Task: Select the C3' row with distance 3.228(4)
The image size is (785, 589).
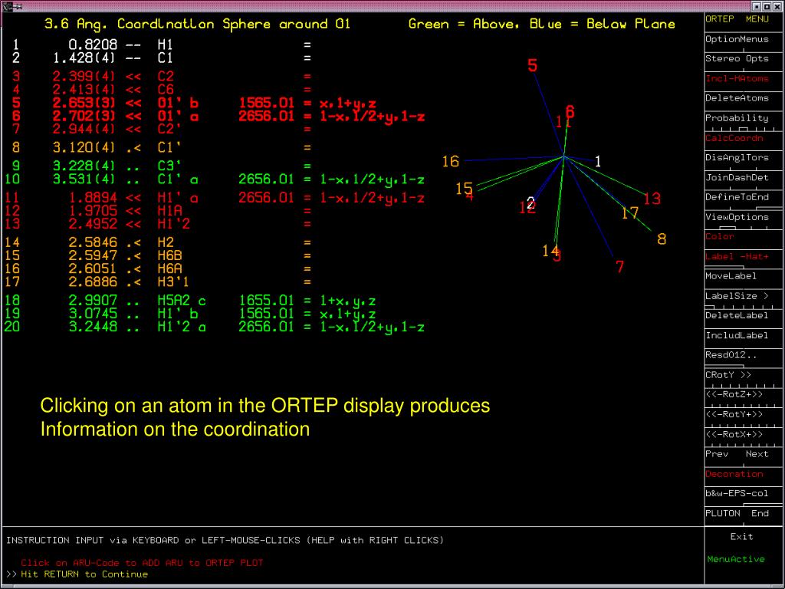Action: coord(163,166)
